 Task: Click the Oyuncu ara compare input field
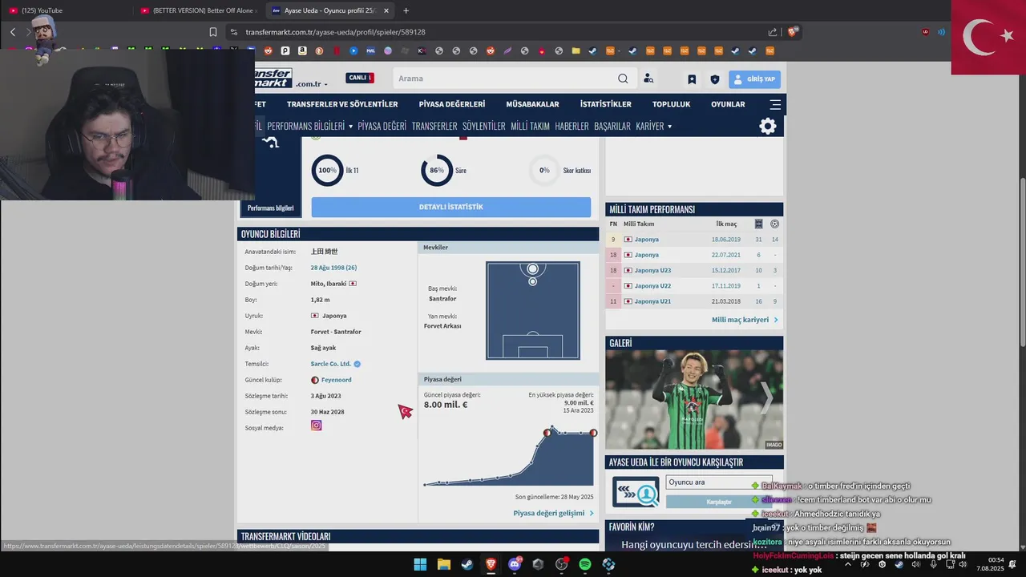point(719,482)
